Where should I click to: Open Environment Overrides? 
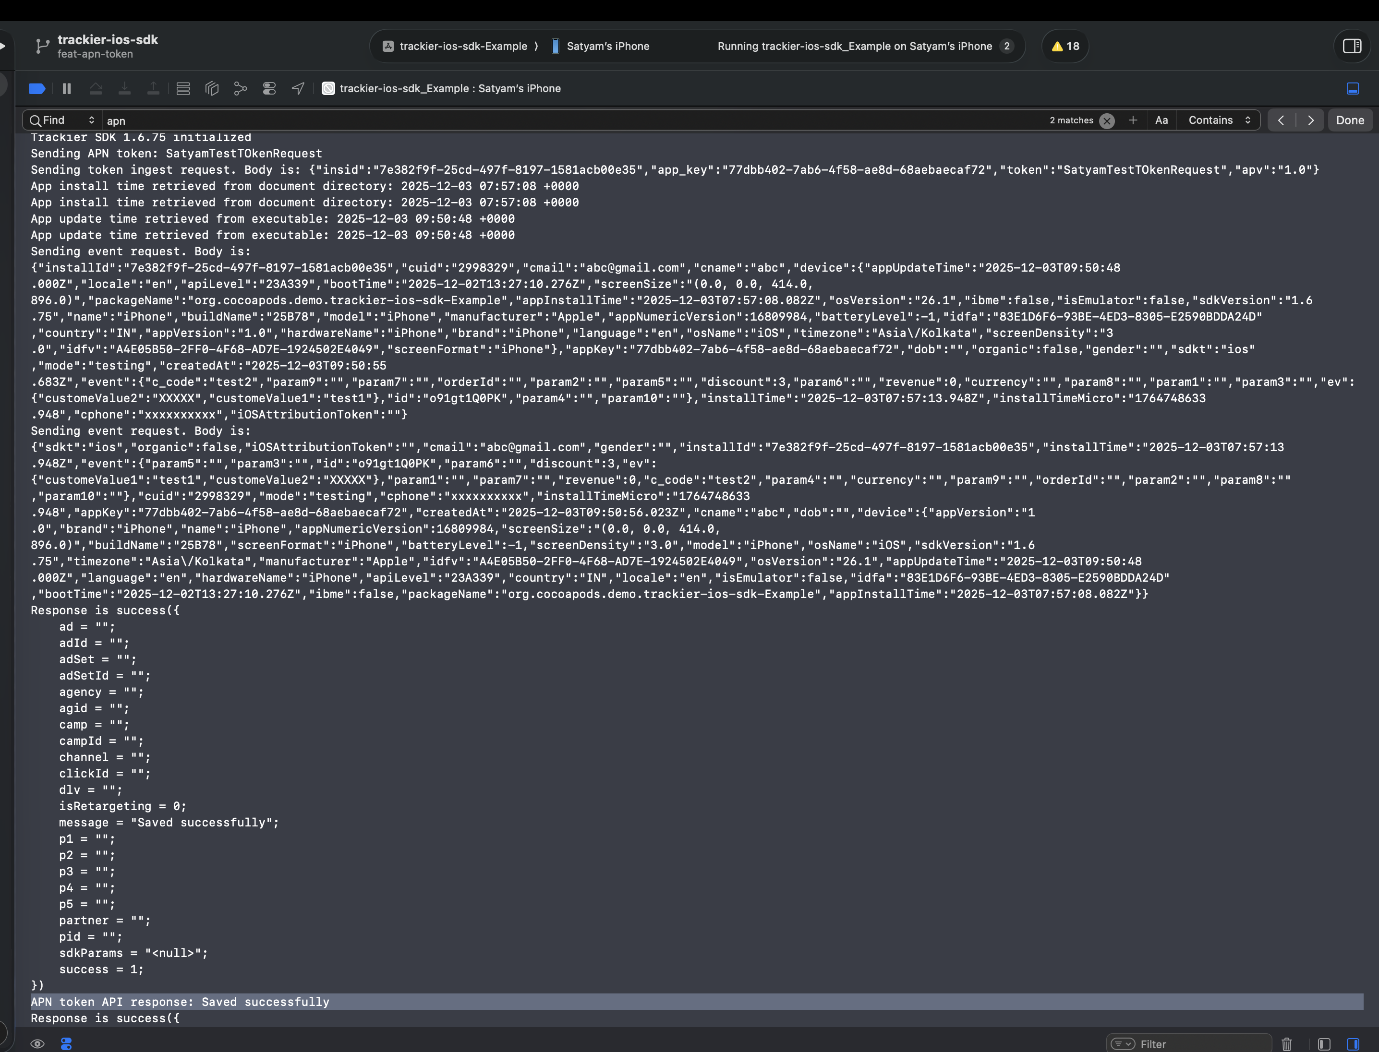pyautogui.click(x=269, y=88)
